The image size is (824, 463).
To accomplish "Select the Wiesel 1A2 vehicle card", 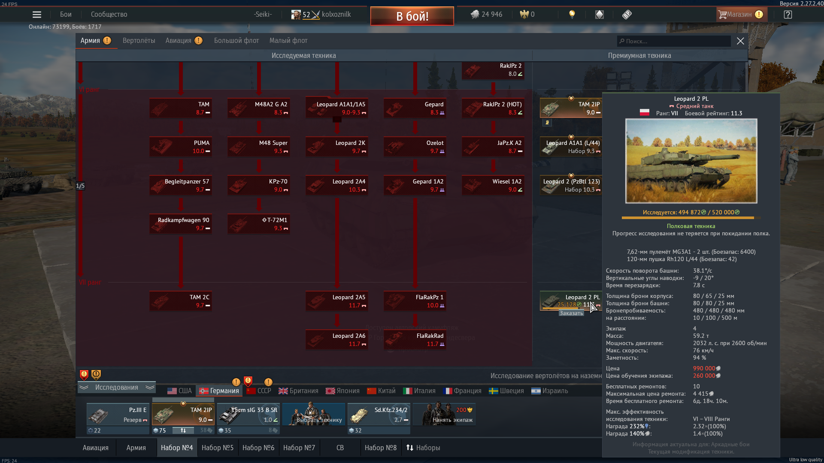I will [x=493, y=186].
